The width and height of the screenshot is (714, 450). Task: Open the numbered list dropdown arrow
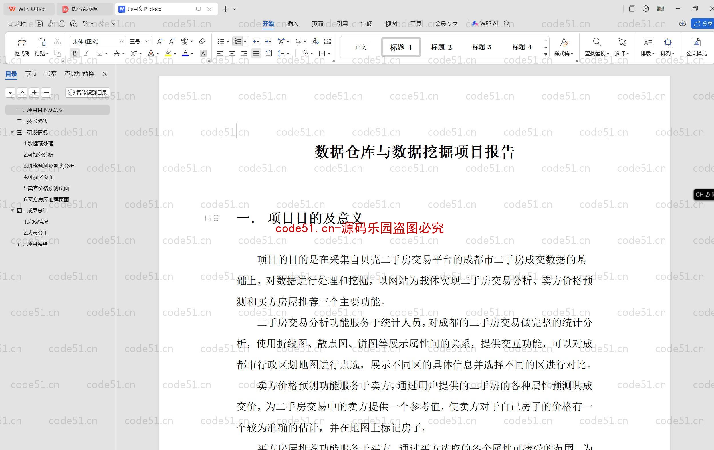click(245, 42)
